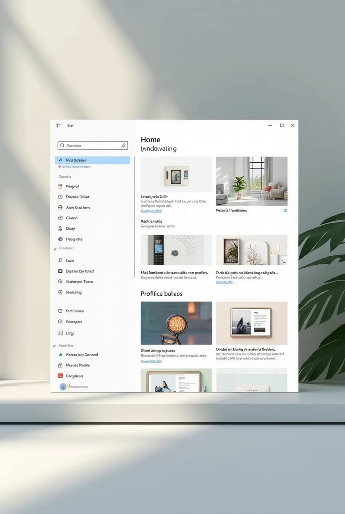
Task: Click the clock icon next to Mulurnes Teens
Action: pyautogui.click(x=60, y=281)
